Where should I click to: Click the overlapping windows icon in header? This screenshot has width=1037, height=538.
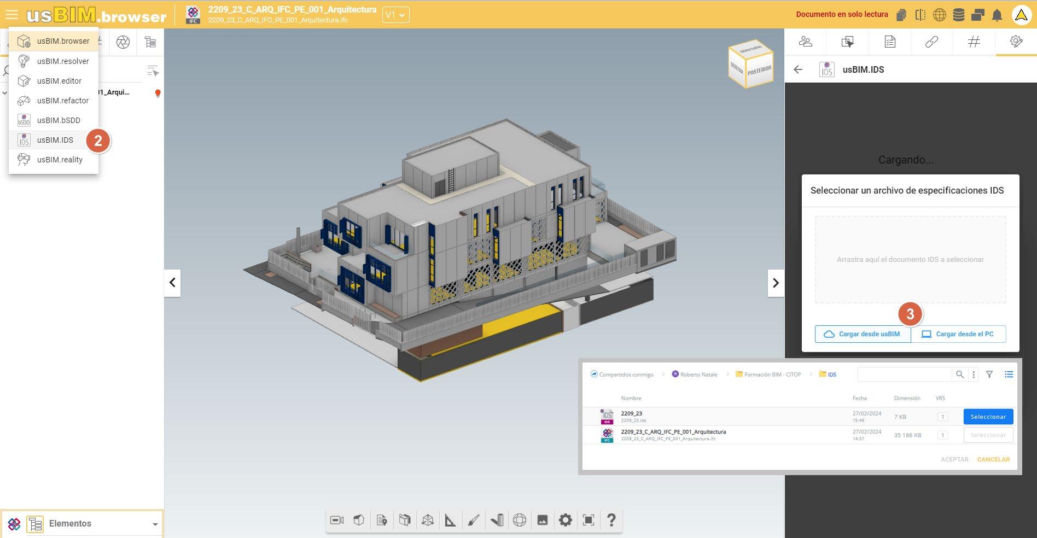(x=978, y=15)
